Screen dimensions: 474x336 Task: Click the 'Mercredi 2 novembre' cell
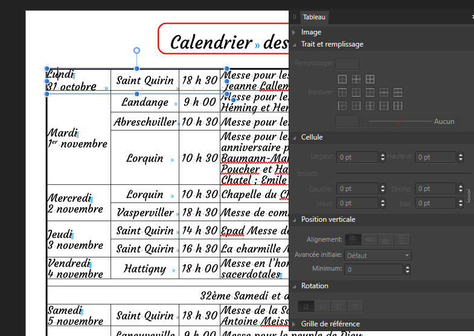(x=79, y=203)
